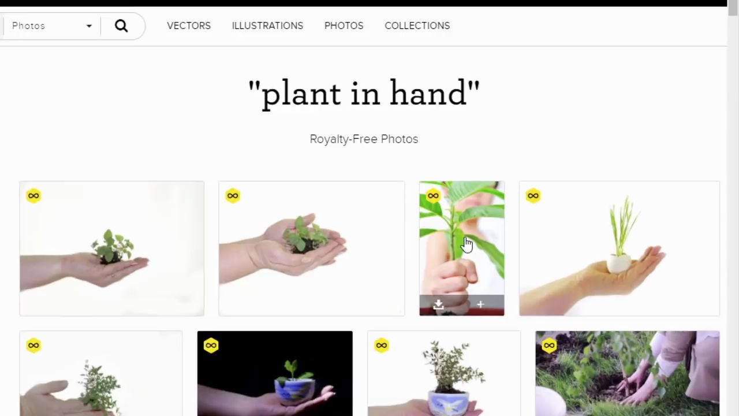This screenshot has height=416, width=739.
Task: Click infinity badge on cupped hands photo
Action: click(233, 196)
